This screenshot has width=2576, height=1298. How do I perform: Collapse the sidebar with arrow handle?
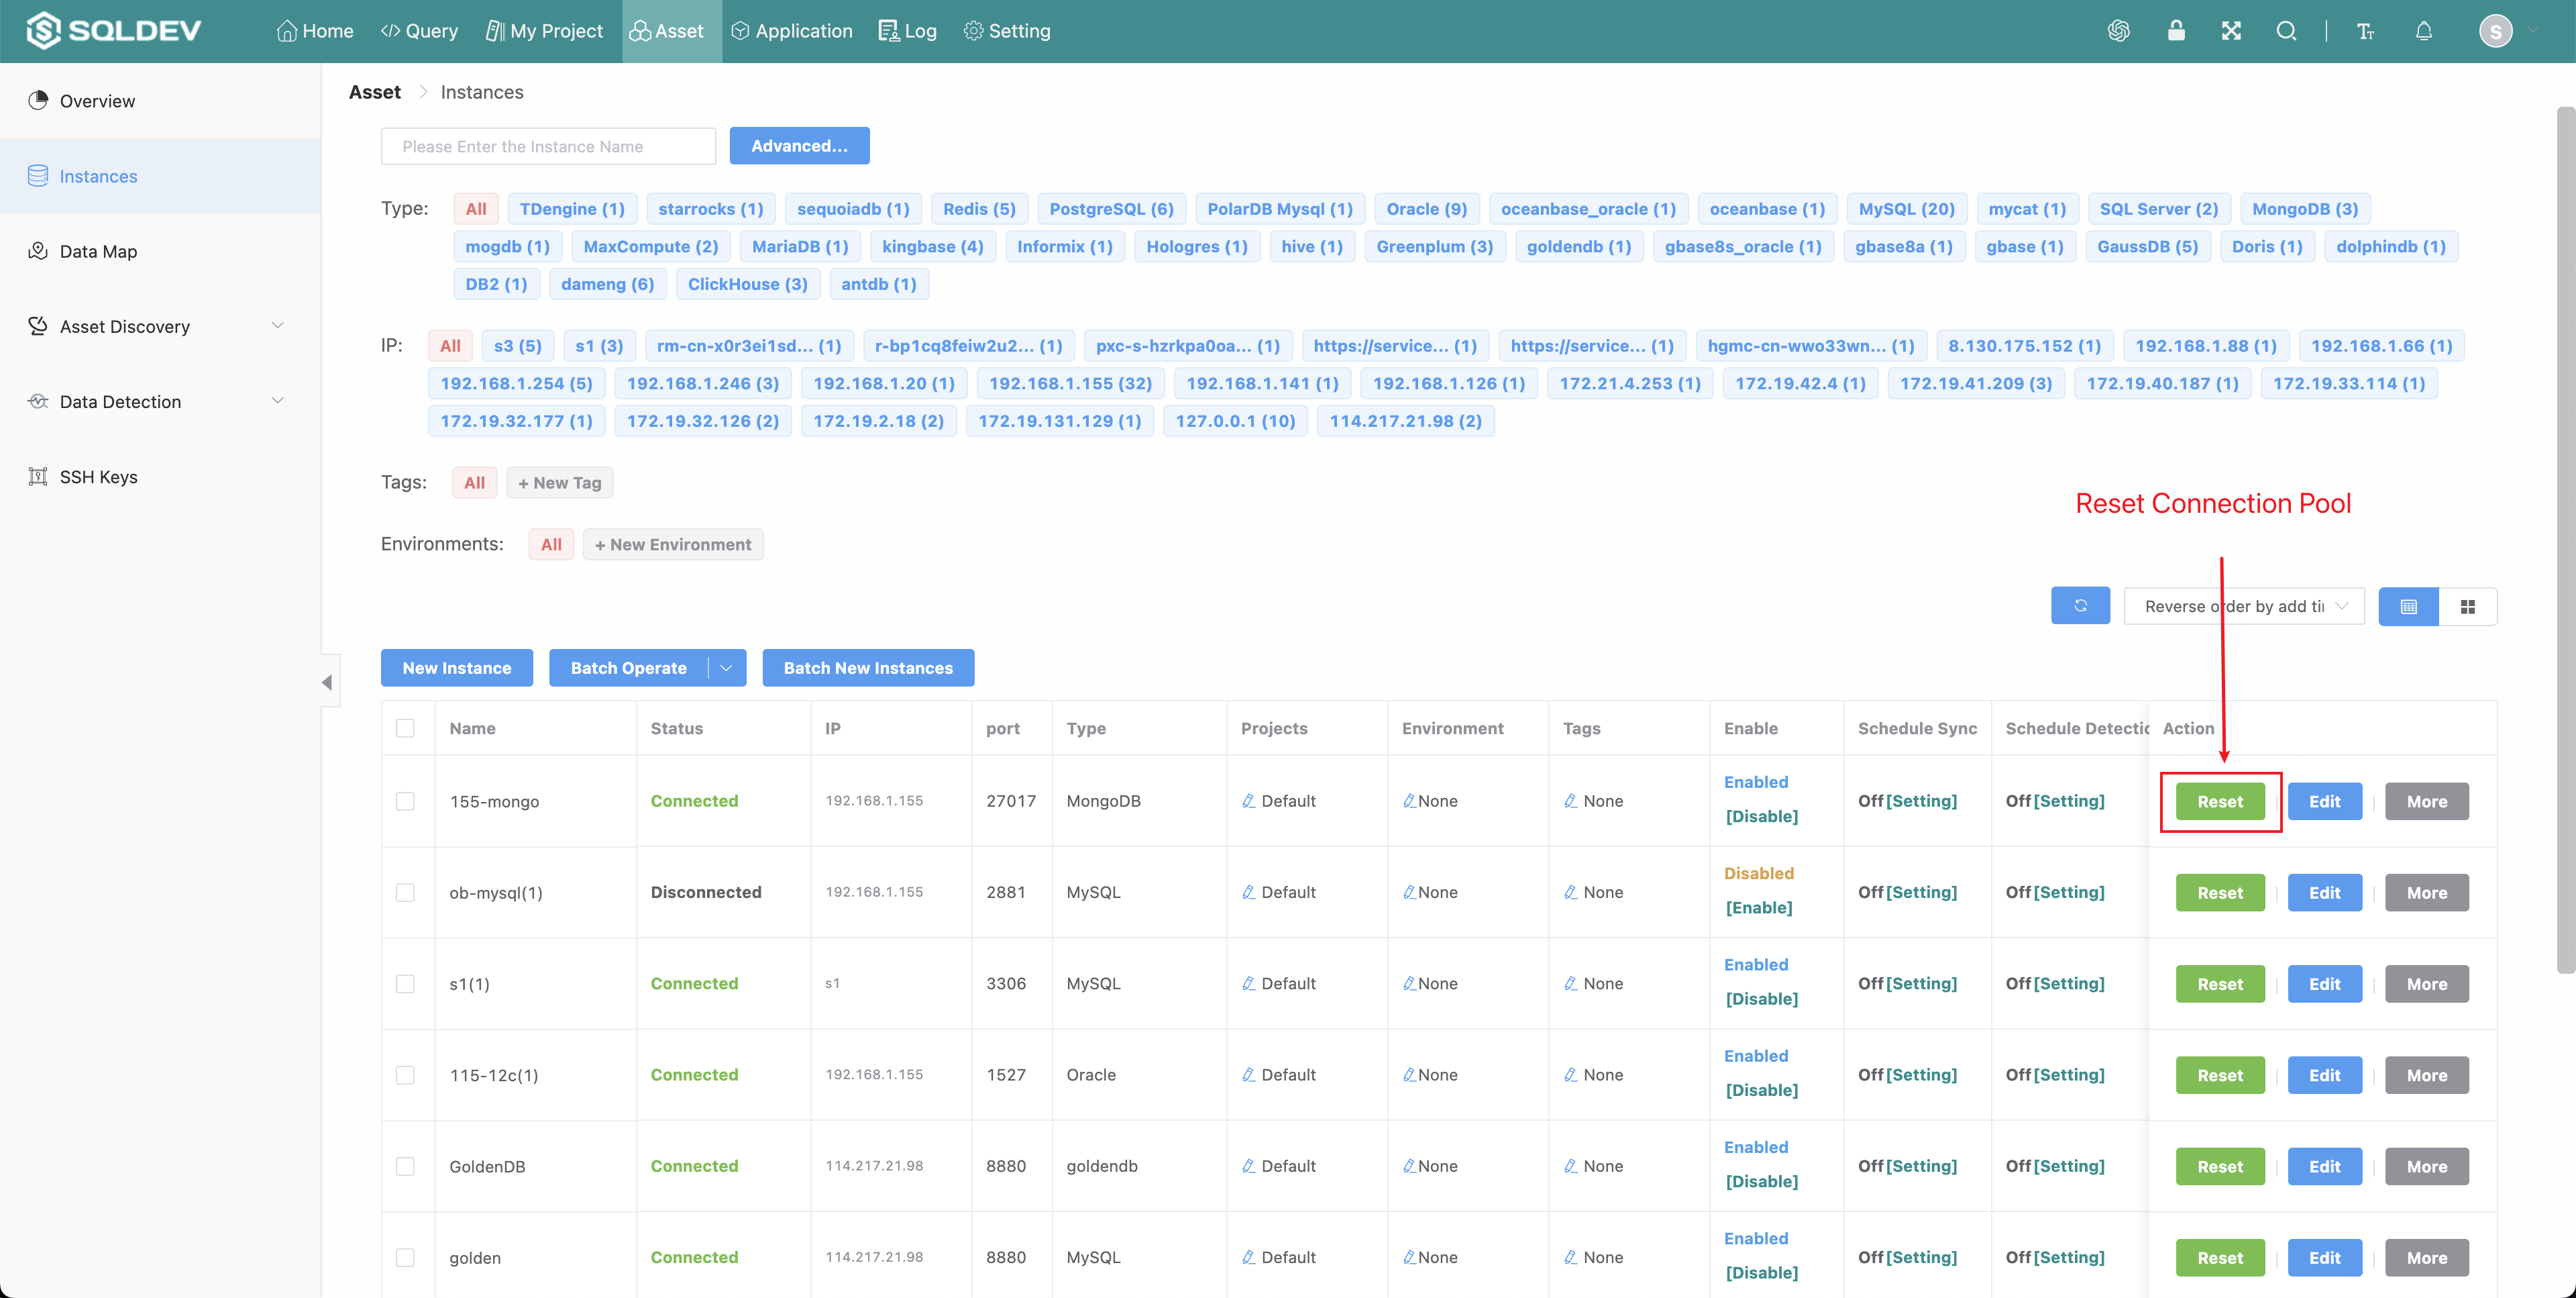tap(328, 683)
